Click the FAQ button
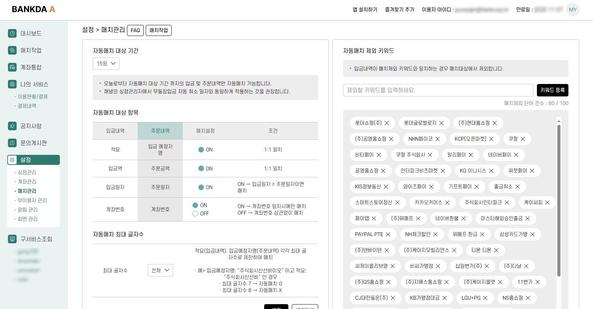 pyautogui.click(x=135, y=30)
